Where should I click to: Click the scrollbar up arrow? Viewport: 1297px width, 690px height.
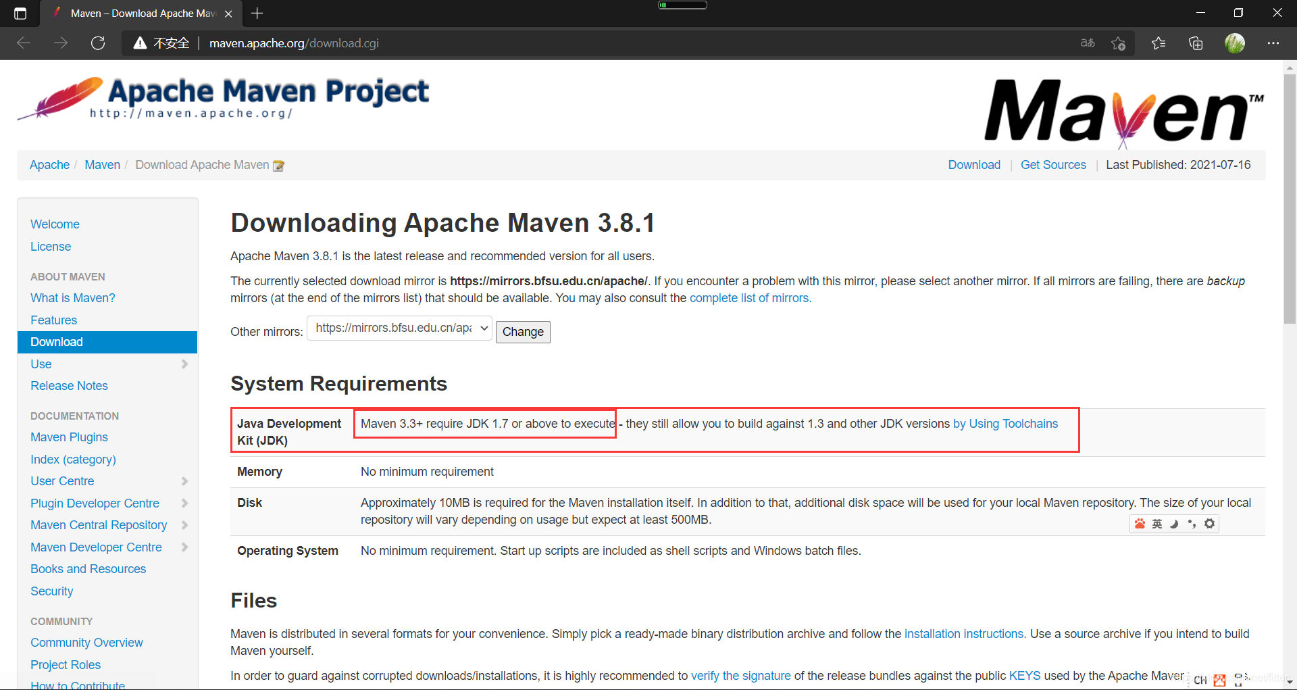click(1290, 68)
